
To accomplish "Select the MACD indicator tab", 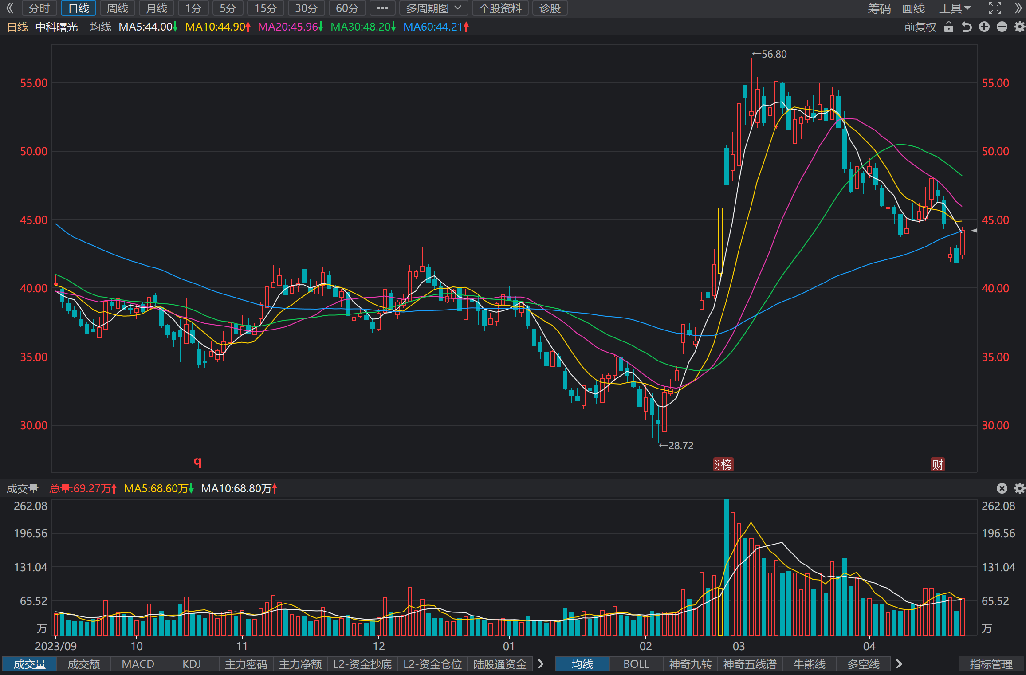I will coord(138,664).
